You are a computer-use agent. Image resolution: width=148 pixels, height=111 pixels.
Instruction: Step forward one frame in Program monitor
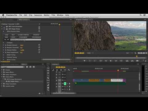pos(116,61)
